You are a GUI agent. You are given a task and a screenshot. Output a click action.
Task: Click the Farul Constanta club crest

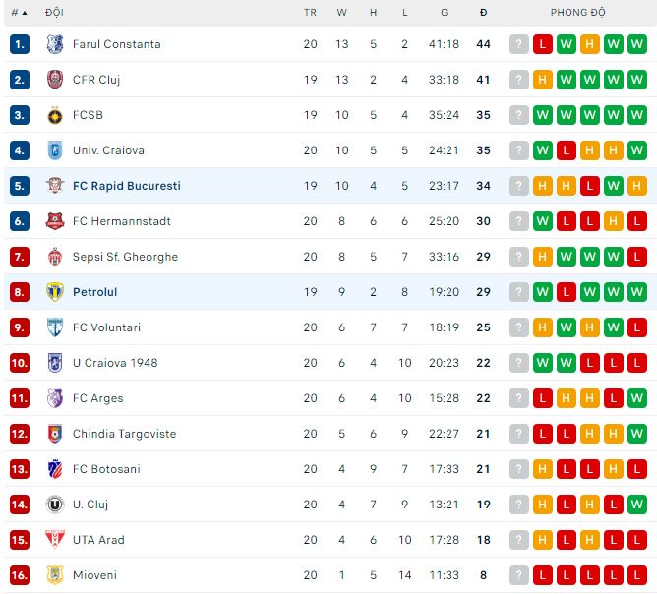pos(54,44)
